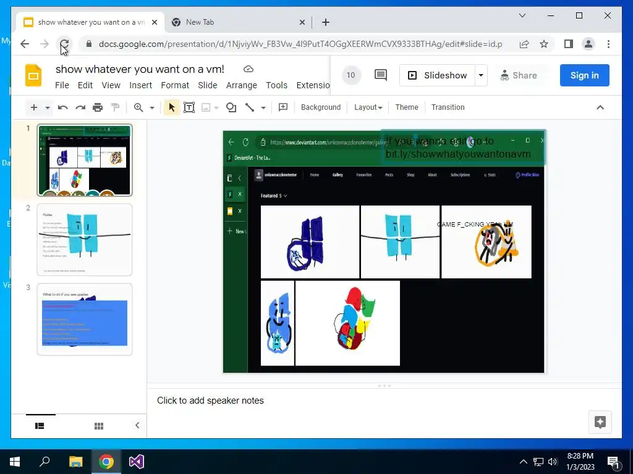Choose the Select arrow tool

[172, 107]
